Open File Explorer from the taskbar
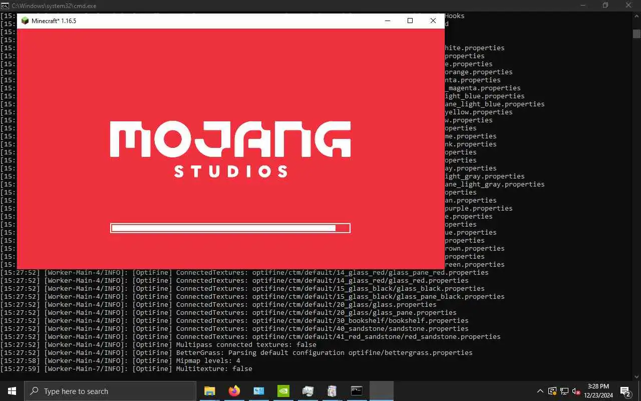Viewport: 641px width, 401px height. click(209, 391)
